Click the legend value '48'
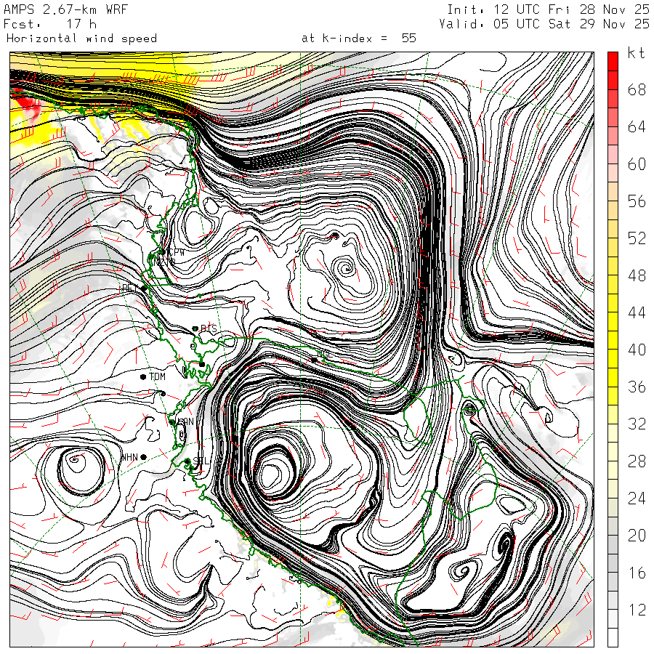Screen dimensions: 654x654 pos(637,275)
